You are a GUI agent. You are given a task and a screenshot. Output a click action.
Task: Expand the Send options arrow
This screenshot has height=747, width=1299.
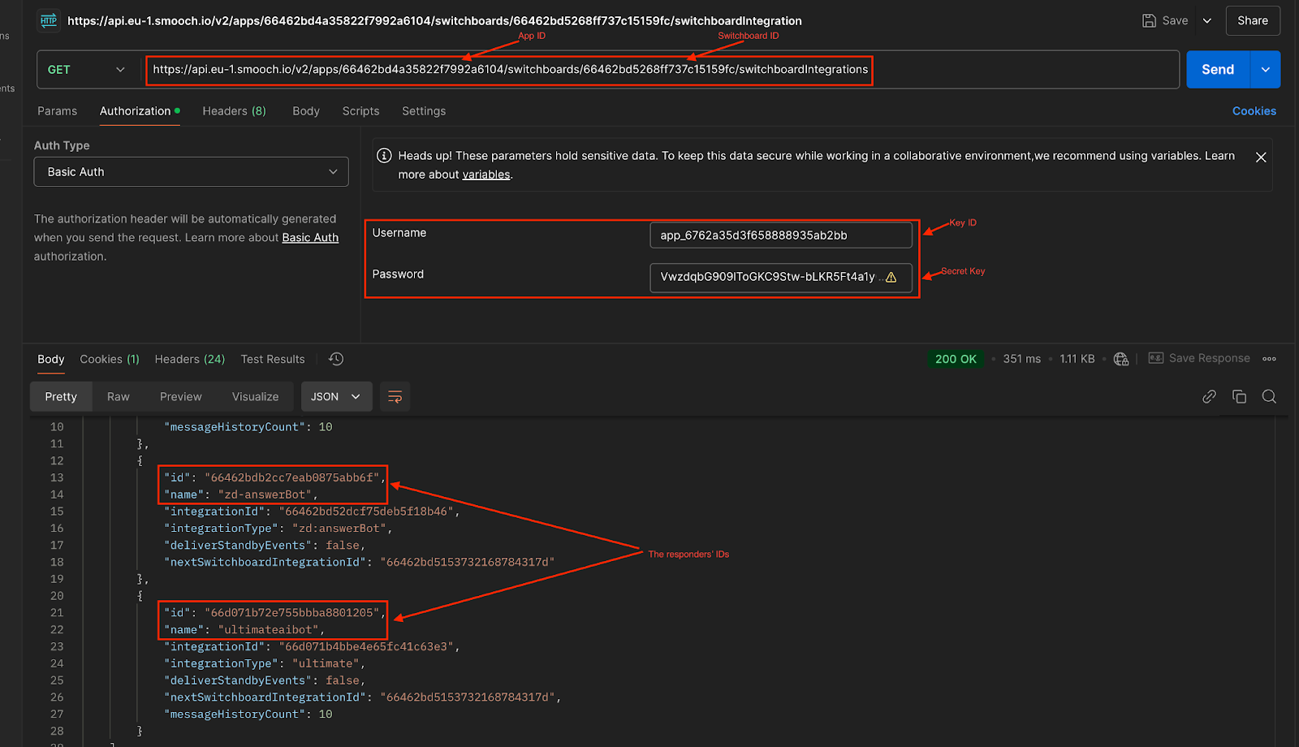tap(1266, 70)
